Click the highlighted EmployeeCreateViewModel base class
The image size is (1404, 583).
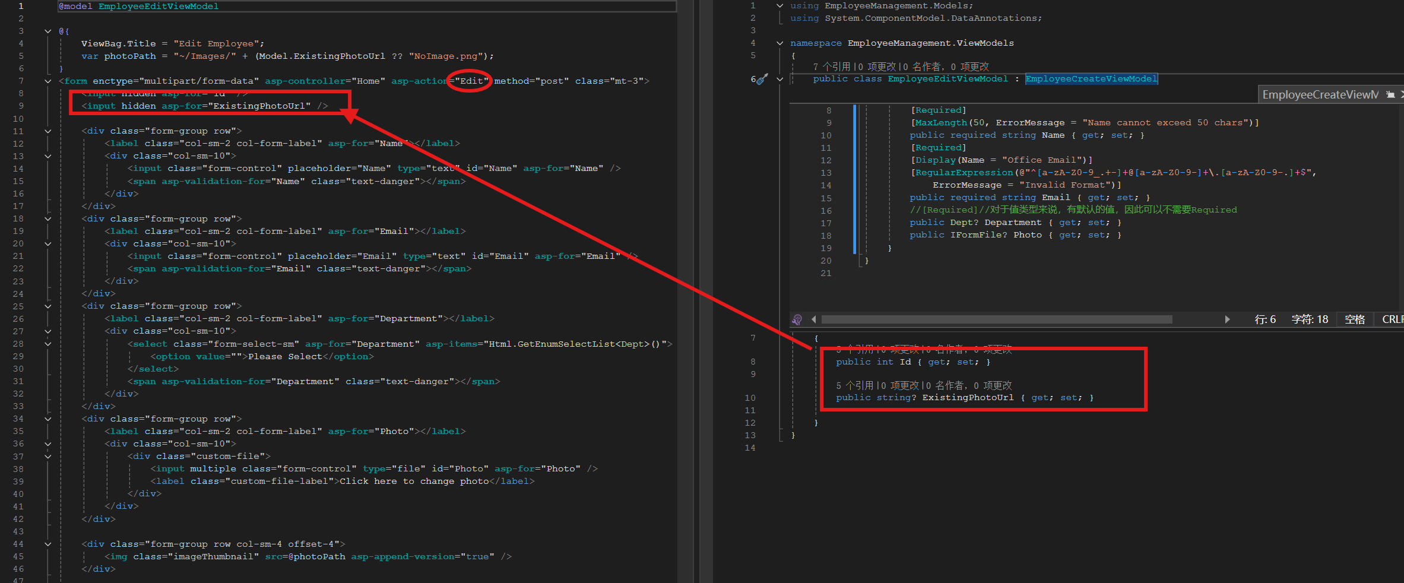tap(1091, 79)
